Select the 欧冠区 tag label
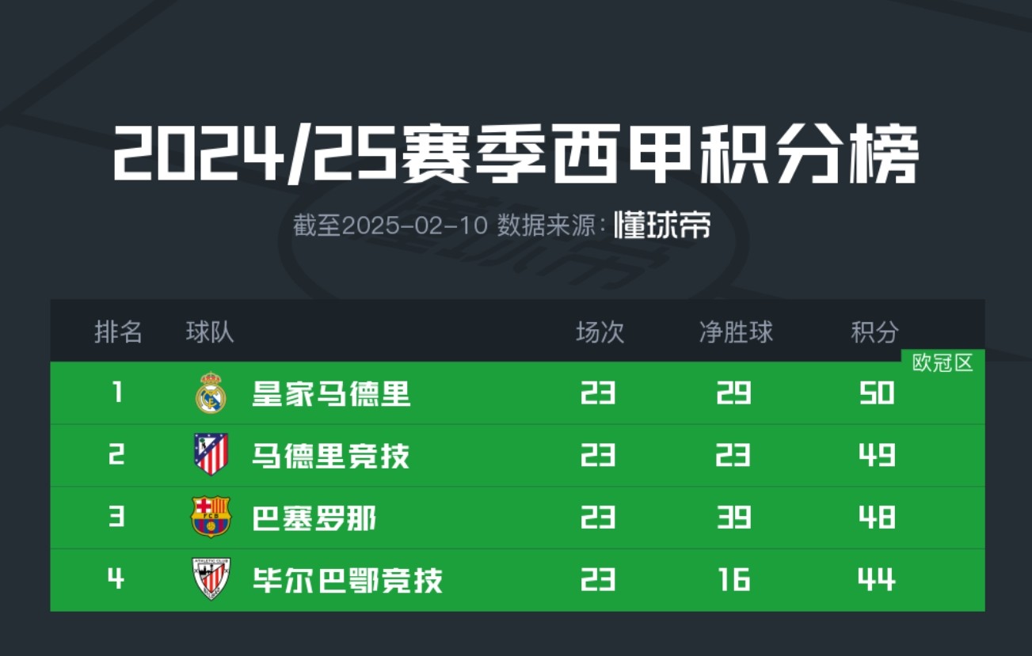Screen dimensions: 1032x656 pos(943,363)
